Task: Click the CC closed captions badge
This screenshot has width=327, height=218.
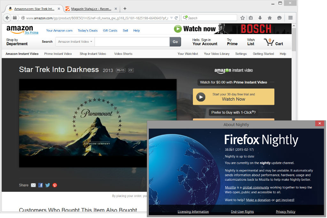Action: [x=131, y=70]
